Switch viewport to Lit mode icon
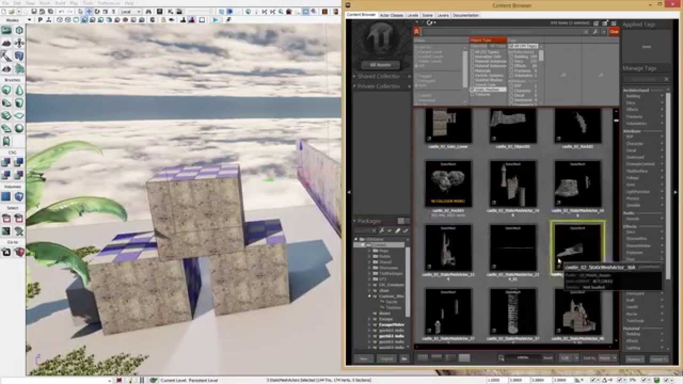The height and width of the screenshot is (384, 683). pyautogui.click(x=85, y=20)
